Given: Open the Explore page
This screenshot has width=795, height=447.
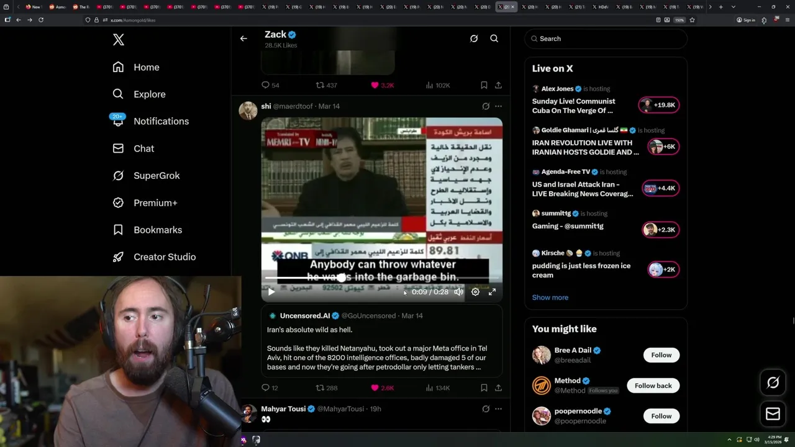Looking at the screenshot, I should tap(139, 94).
